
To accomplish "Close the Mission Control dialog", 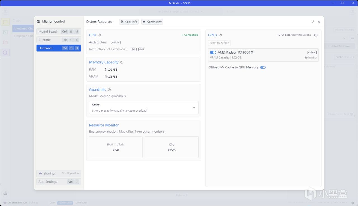I will 319,22.
